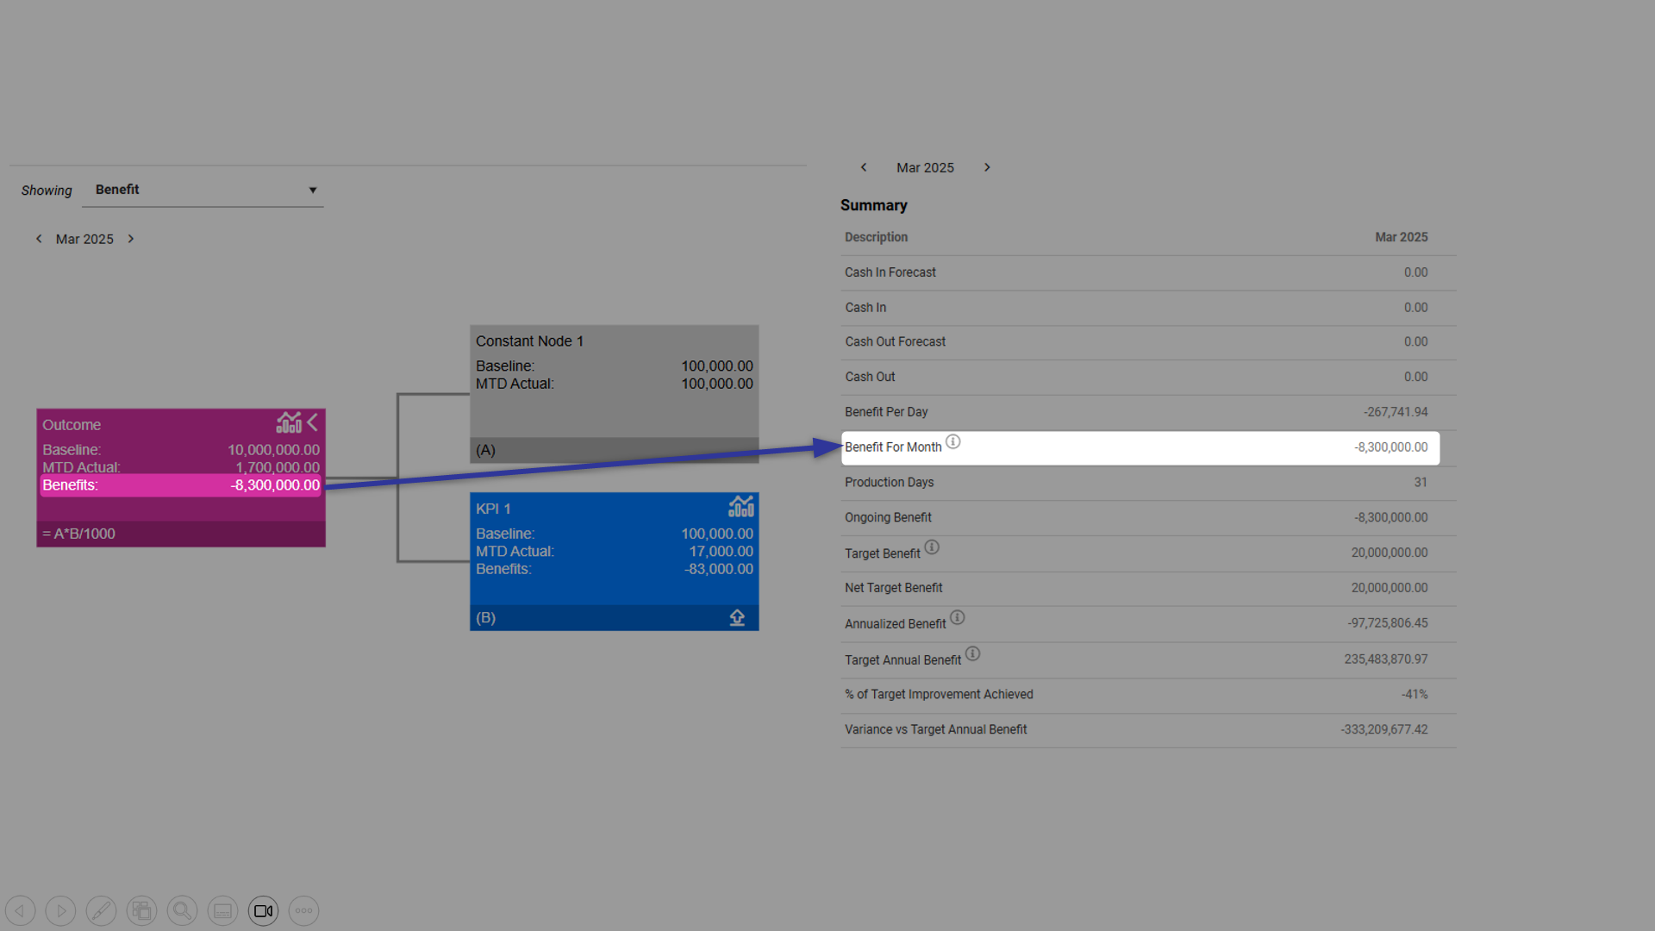The image size is (1655, 931).
Task: Open more slideshow options ellipsis
Action: coord(304,910)
